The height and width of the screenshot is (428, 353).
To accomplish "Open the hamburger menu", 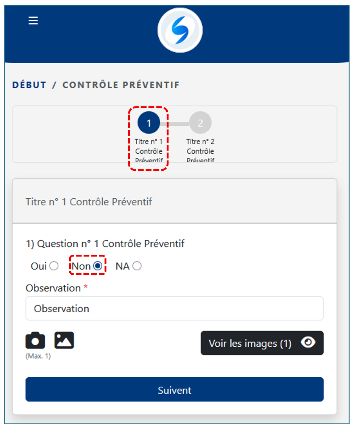I will pos(33,20).
